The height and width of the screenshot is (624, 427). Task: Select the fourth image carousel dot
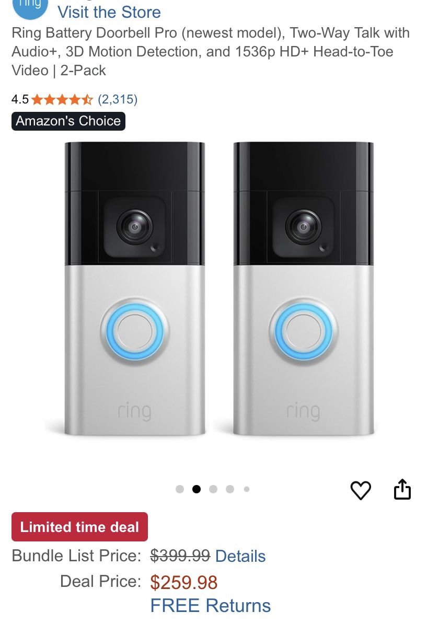pos(230,489)
